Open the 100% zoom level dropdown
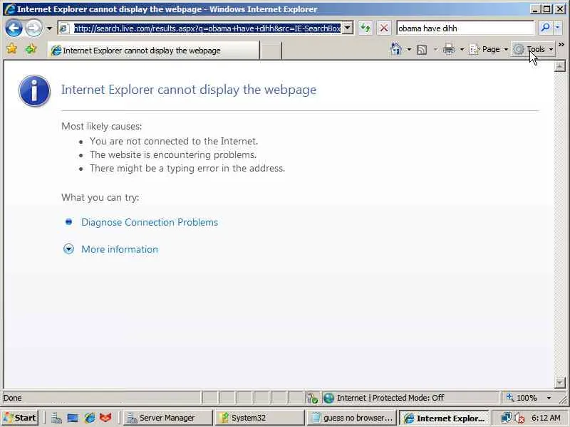This screenshot has width=570, height=427. tap(549, 398)
